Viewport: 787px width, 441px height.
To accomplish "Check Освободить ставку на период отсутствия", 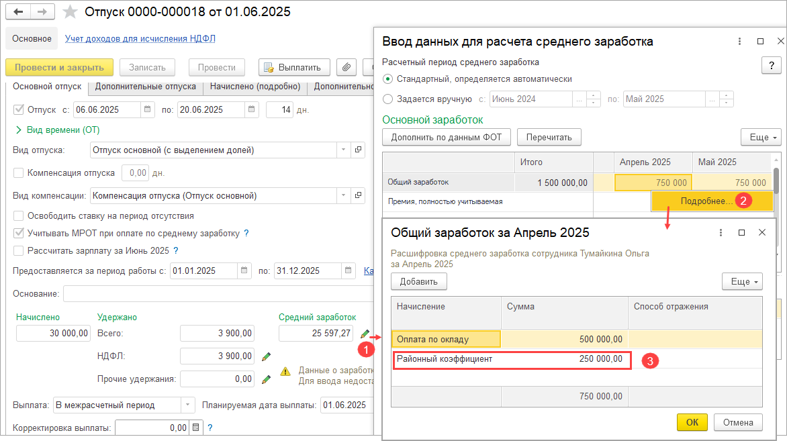I will [x=19, y=215].
